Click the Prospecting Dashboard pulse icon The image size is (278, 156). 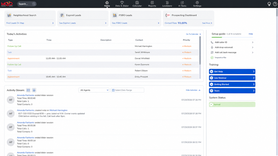pos(168,16)
